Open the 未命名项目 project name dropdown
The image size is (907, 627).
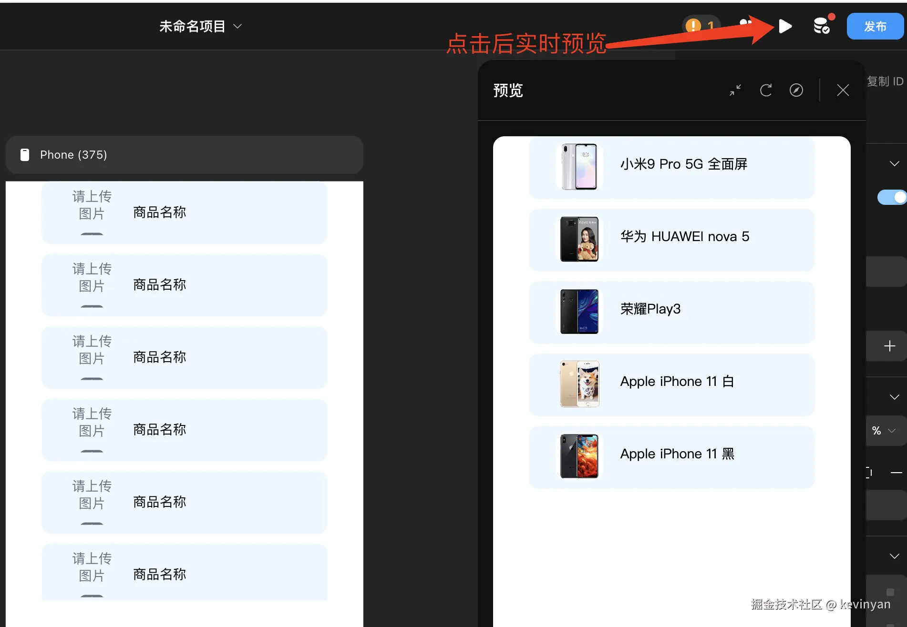[200, 26]
